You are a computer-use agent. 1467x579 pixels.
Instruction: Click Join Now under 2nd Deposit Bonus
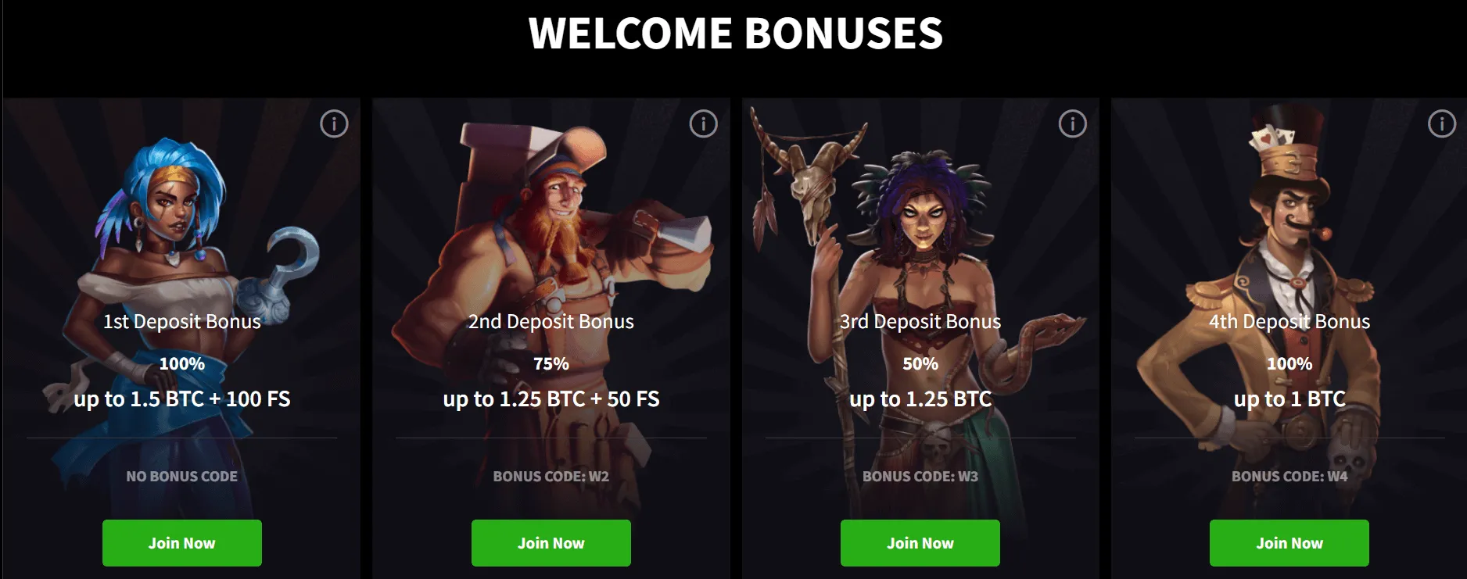[x=551, y=543]
